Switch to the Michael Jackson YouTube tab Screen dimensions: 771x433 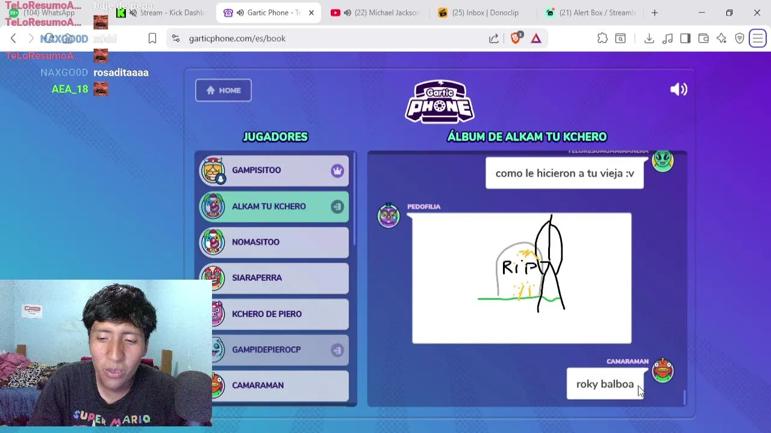pos(376,13)
